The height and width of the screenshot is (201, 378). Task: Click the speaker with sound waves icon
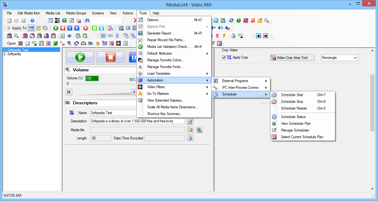(x=221, y=28)
